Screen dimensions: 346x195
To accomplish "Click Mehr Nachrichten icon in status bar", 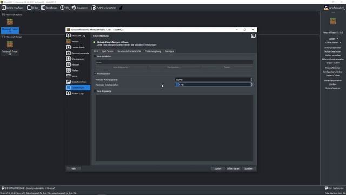I will (x=326, y=188).
